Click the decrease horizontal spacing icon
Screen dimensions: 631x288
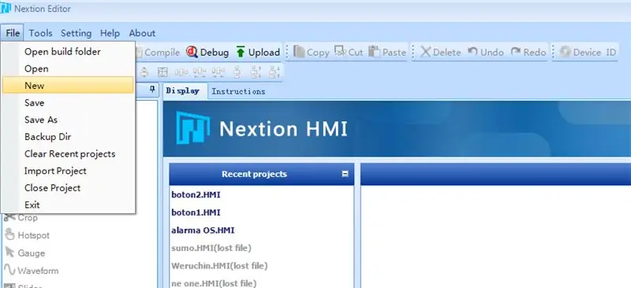[x=218, y=72]
